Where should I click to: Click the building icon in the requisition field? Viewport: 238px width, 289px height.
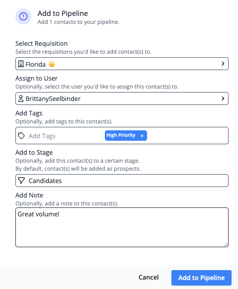(21, 64)
